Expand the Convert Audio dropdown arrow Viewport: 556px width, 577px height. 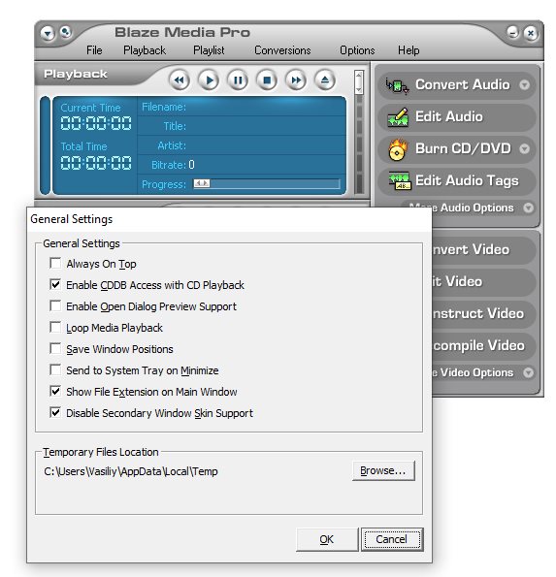(x=525, y=85)
